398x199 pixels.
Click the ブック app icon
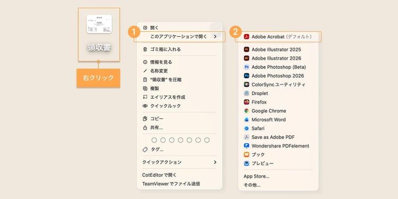(x=246, y=154)
